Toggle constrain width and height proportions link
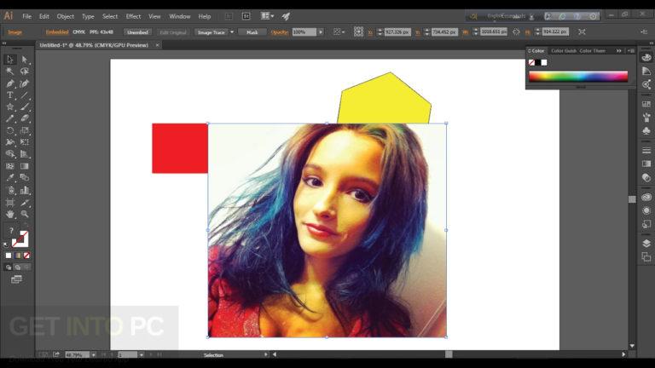The width and height of the screenshot is (655, 368). pyautogui.click(x=516, y=32)
